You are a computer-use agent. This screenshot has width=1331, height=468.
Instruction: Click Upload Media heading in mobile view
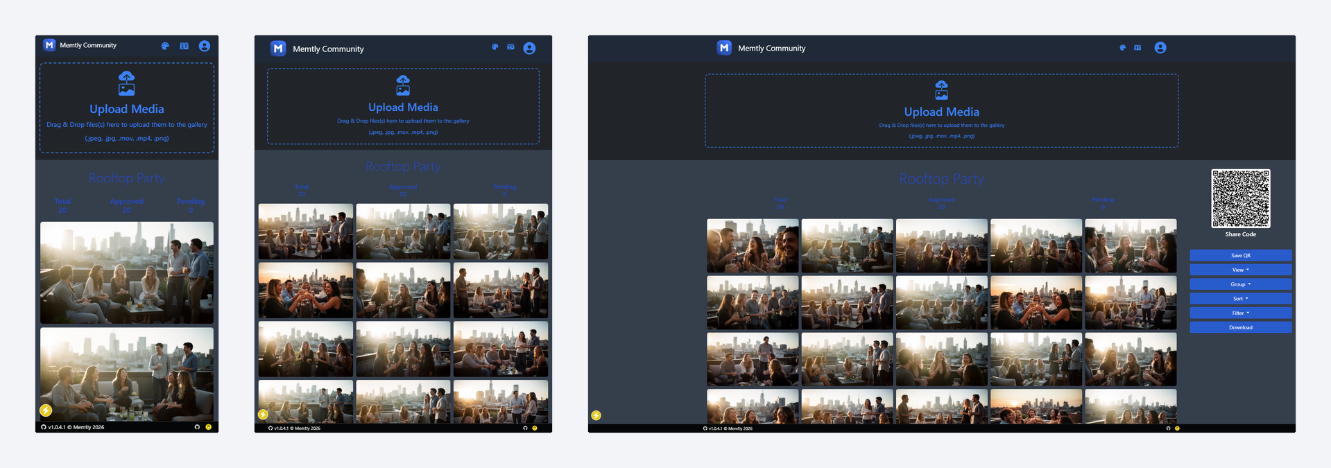127,109
